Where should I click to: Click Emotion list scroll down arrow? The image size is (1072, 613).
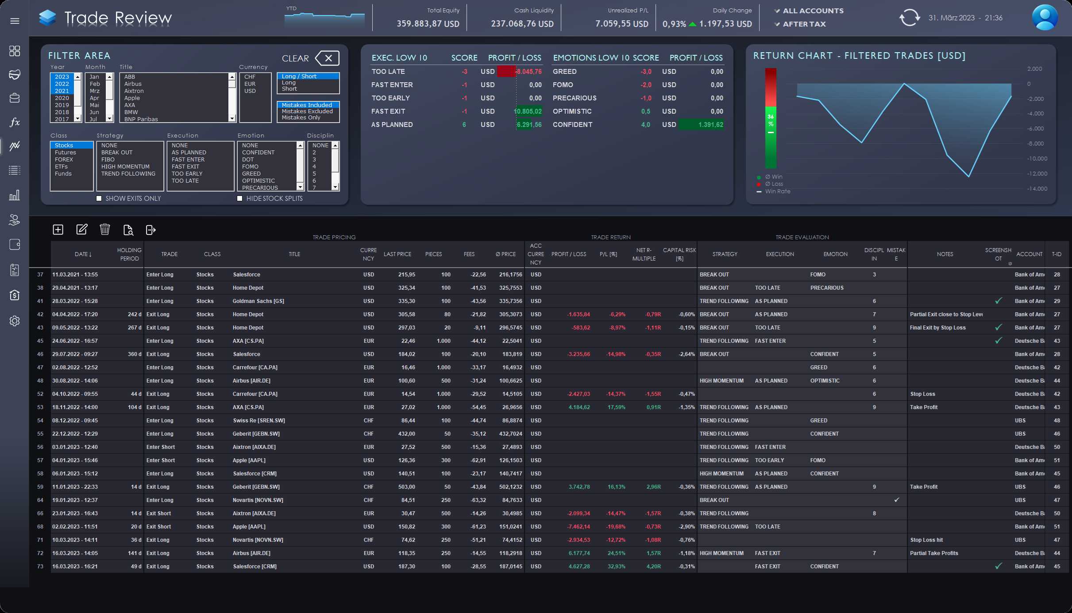coord(300,187)
